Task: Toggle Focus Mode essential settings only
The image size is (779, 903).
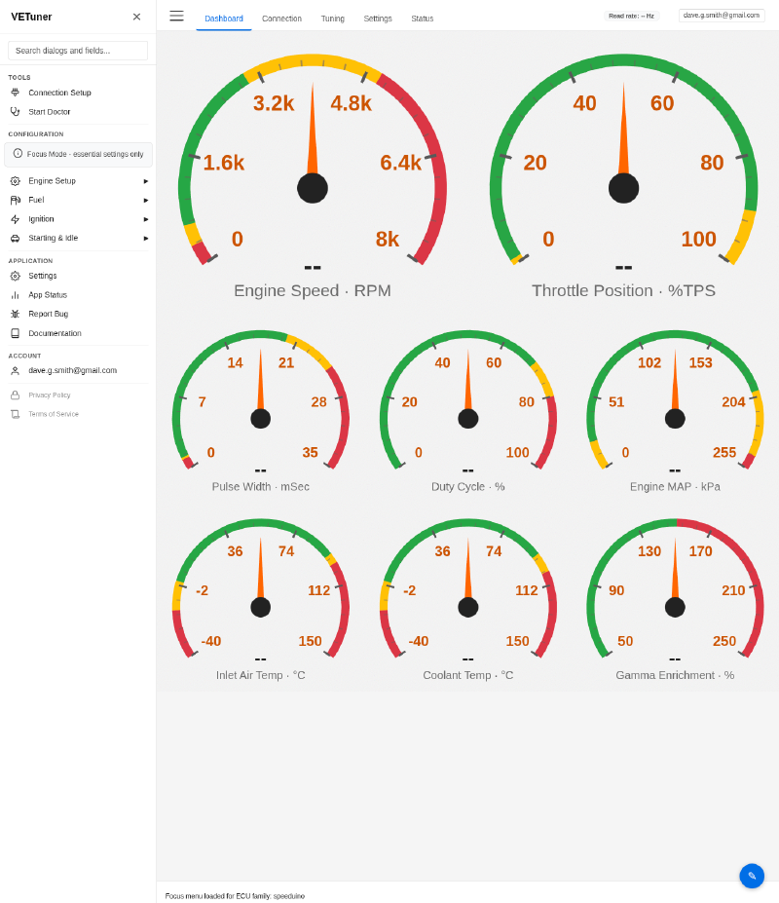Action: point(78,154)
